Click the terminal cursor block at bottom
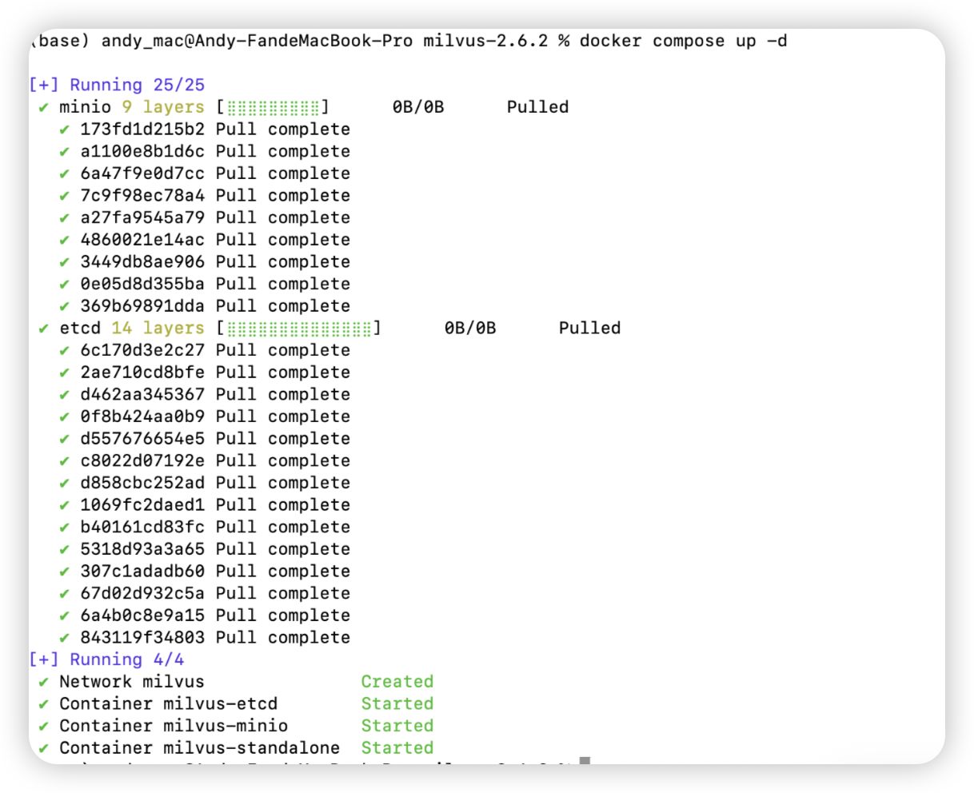 (585, 761)
